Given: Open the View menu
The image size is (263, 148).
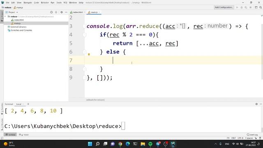Looking at the screenshot, I should pos(19,2).
